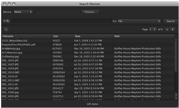
Task: Sort by the Size column header
Action: point(63,36)
